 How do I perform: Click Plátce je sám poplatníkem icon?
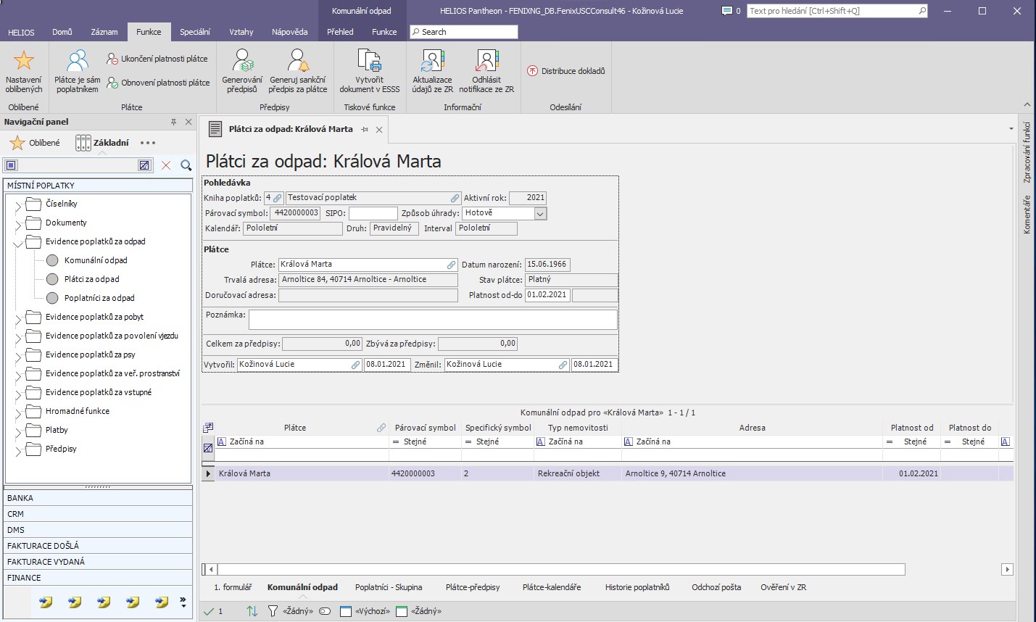[x=77, y=61]
